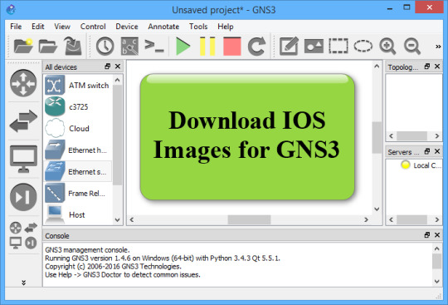
Task: Close the Console panel
Action: tap(437, 235)
